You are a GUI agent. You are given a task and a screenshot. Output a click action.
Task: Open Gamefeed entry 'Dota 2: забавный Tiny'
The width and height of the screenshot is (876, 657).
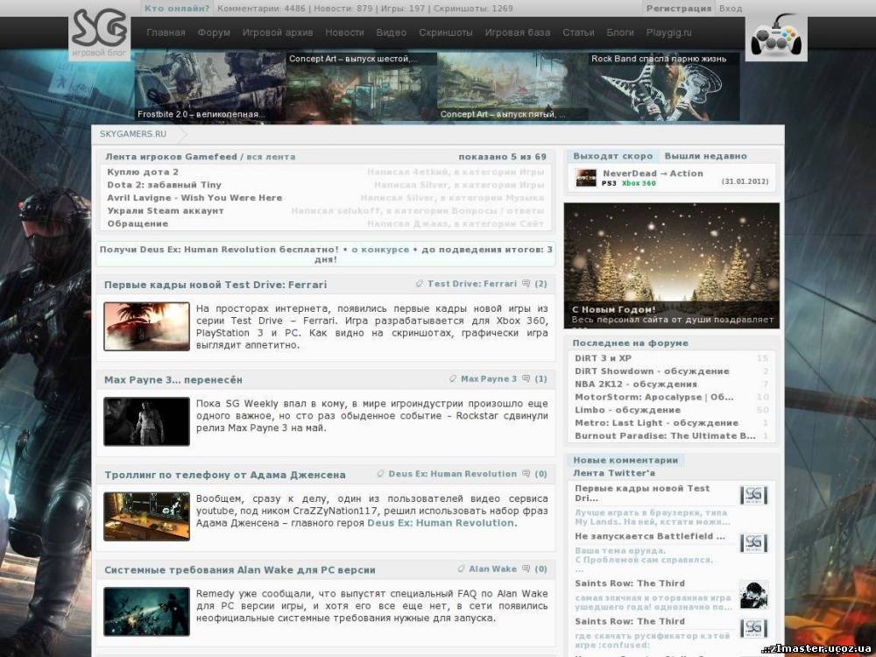tap(165, 184)
